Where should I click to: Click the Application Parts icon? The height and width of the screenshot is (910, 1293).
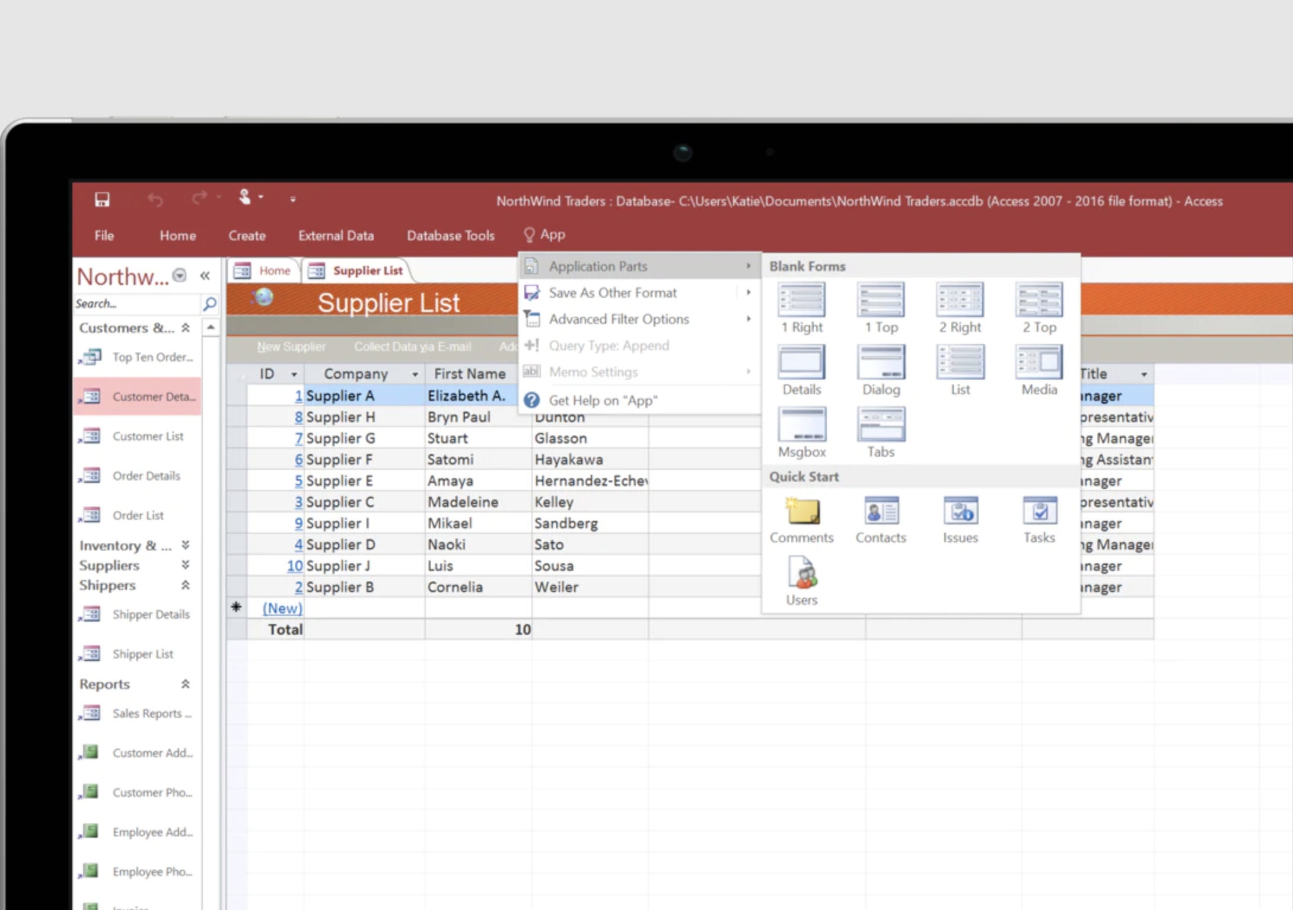(531, 265)
